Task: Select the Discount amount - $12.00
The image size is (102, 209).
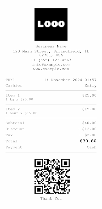Action: coord(87,129)
